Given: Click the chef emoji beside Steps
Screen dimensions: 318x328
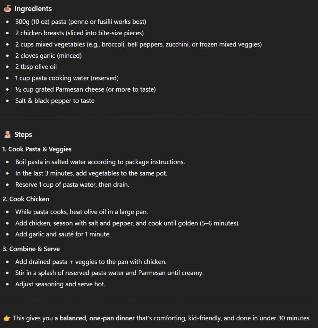Looking at the screenshot, I should click(x=7, y=135).
